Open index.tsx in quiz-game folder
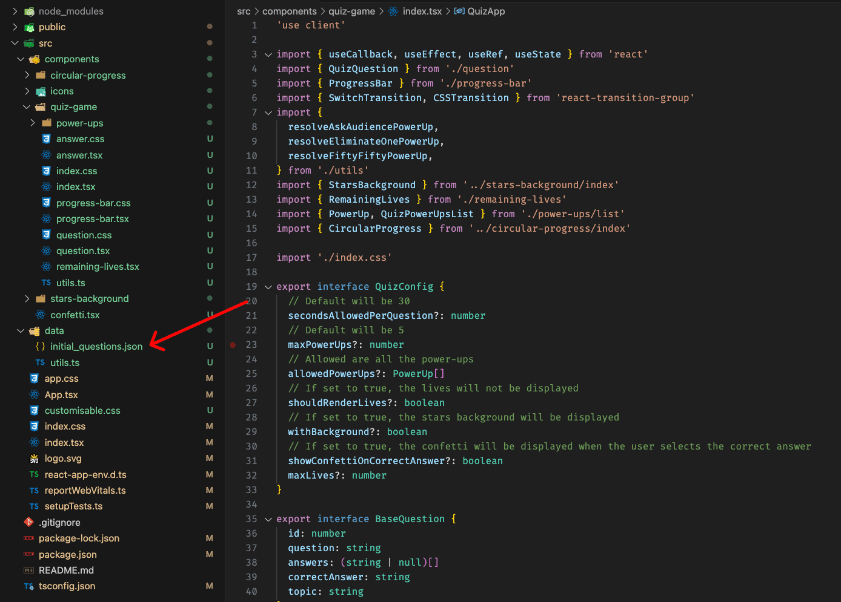The image size is (841, 602). [76, 186]
